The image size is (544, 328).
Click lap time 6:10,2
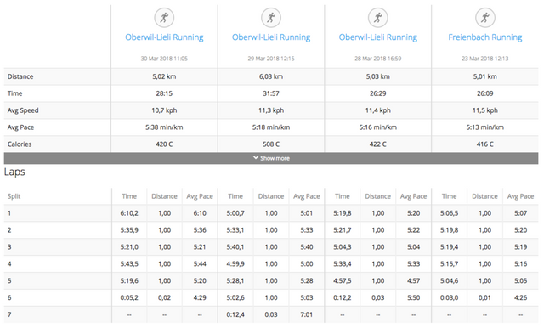(129, 213)
